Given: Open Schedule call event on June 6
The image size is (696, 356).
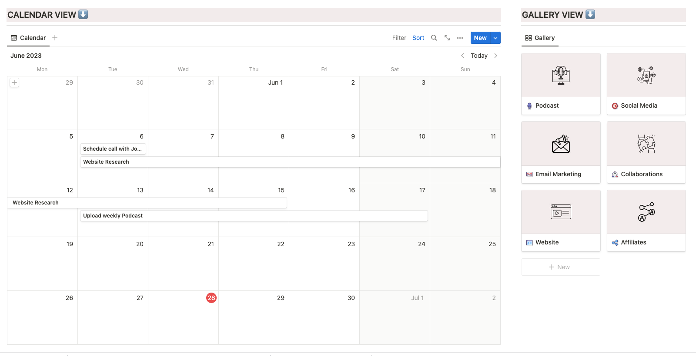Looking at the screenshot, I should click(x=113, y=149).
